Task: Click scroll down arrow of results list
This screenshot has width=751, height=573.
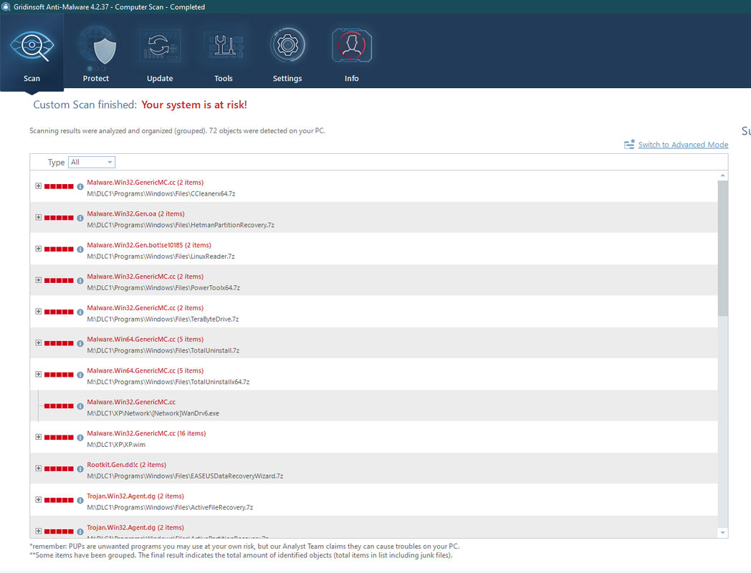Action: coord(723,533)
